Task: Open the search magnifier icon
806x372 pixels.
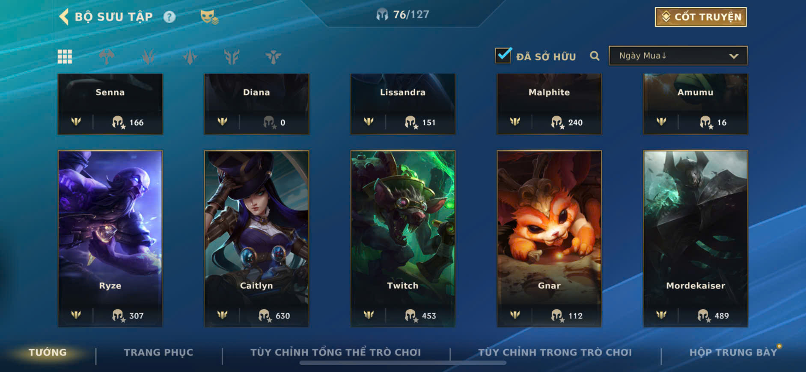Action: coord(595,56)
